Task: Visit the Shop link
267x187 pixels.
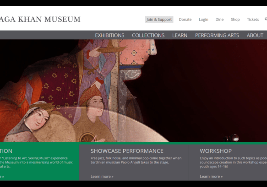Action: tap(235, 19)
